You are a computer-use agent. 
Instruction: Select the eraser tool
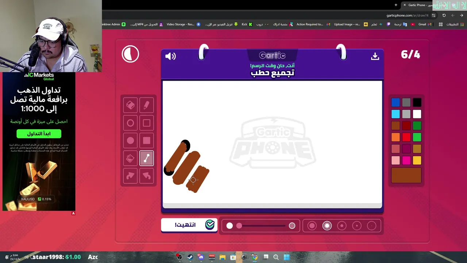(x=130, y=105)
